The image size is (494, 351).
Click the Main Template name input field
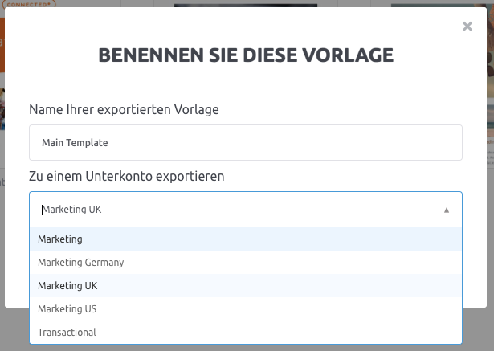[x=246, y=142]
